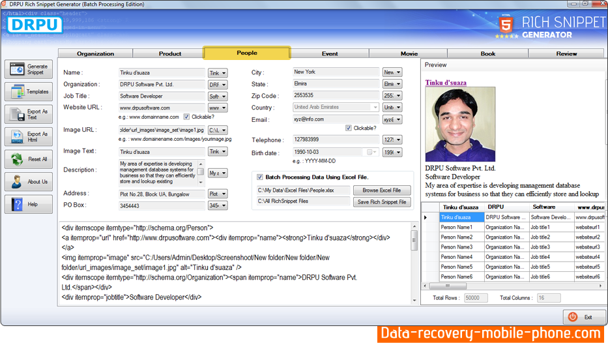Open the Email column mapping dropdown
This screenshot has width=608, height=343.
(x=392, y=119)
